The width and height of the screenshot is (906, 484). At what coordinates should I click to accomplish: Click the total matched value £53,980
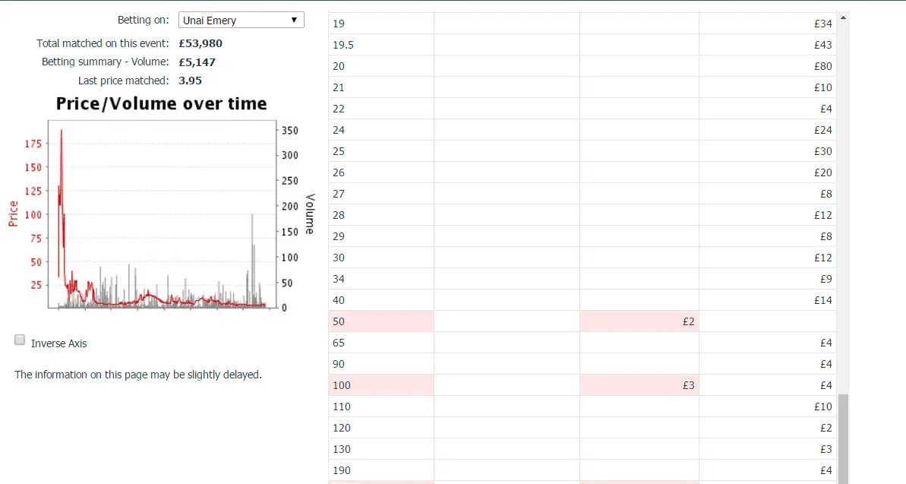[x=200, y=43]
